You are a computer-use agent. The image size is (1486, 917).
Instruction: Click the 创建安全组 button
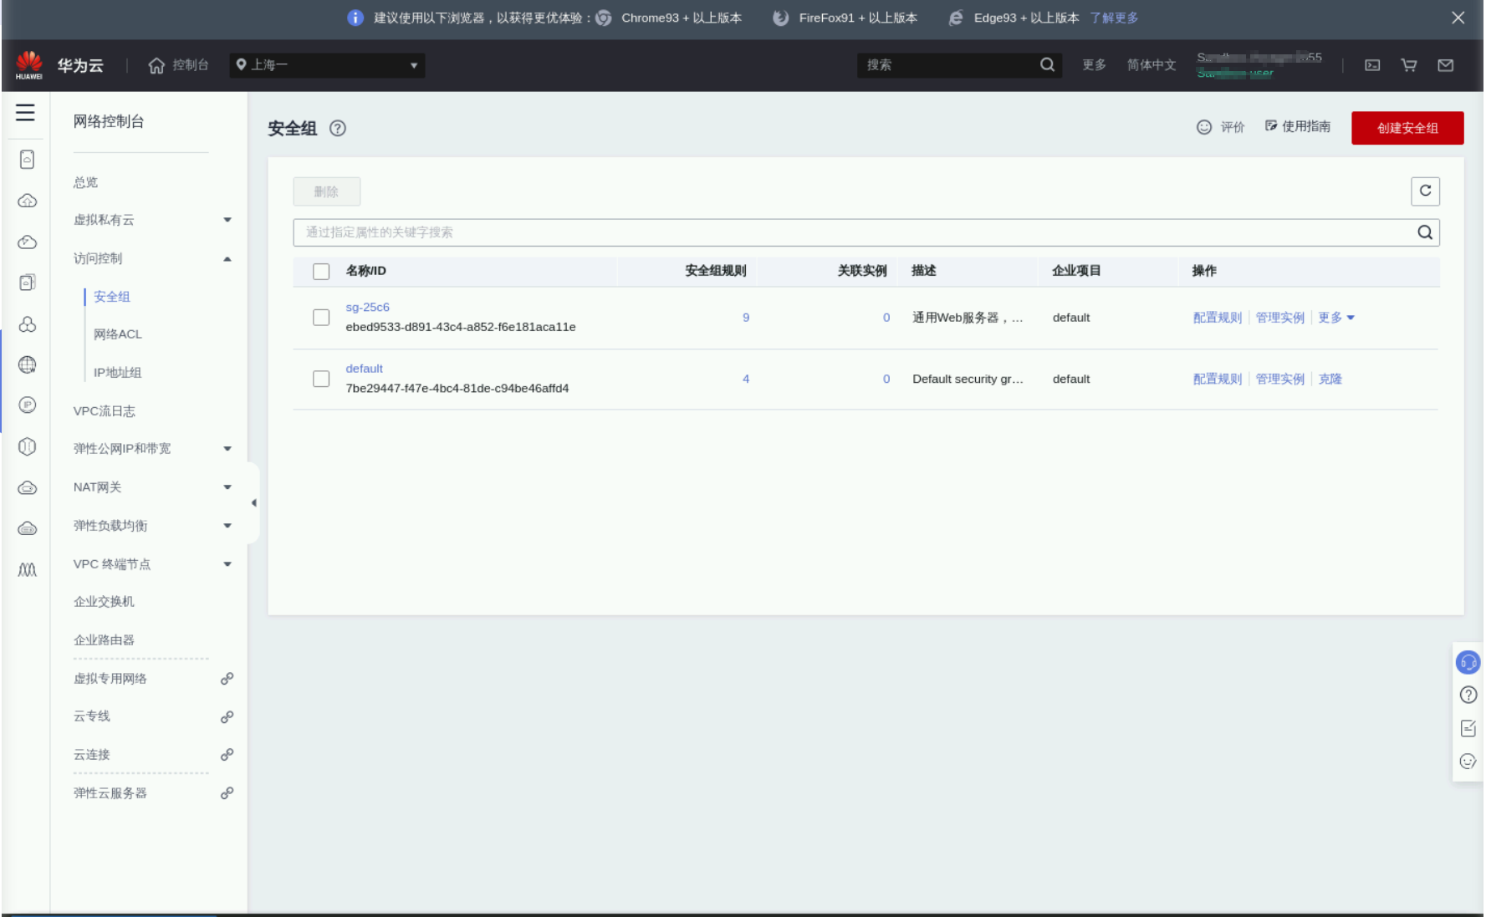[x=1407, y=128]
